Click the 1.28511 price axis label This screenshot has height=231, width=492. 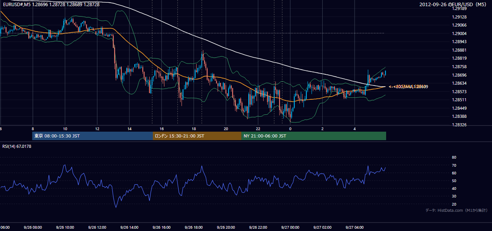point(459,100)
